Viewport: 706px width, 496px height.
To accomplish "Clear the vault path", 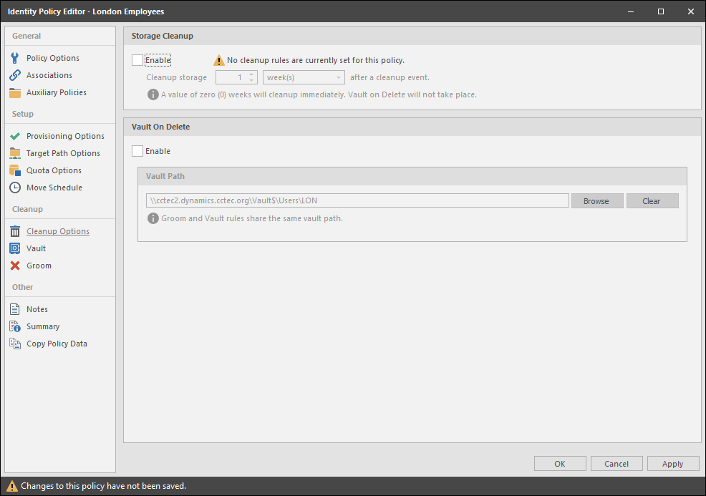I will coord(652,200).
